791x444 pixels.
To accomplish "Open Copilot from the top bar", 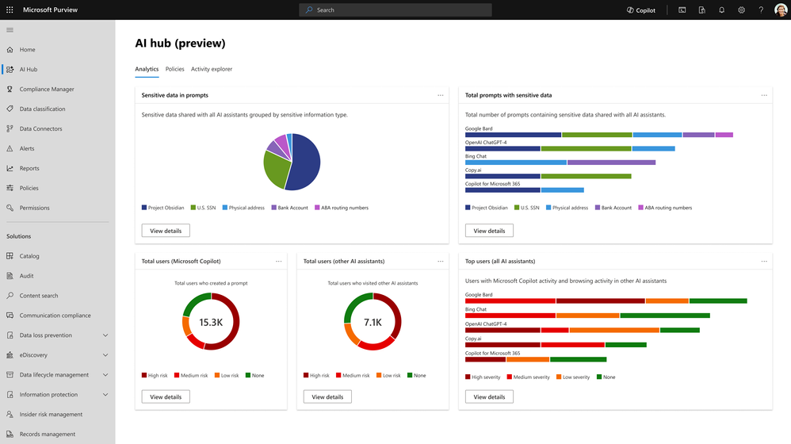I will coord(640,10).
